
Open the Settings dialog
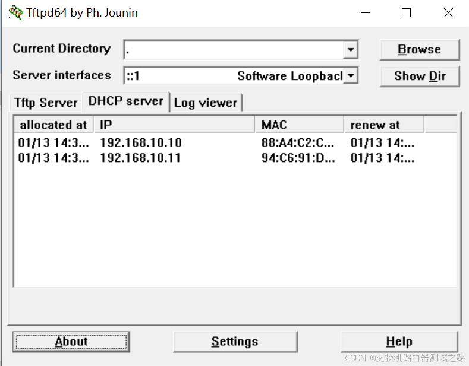click(235, 342)
